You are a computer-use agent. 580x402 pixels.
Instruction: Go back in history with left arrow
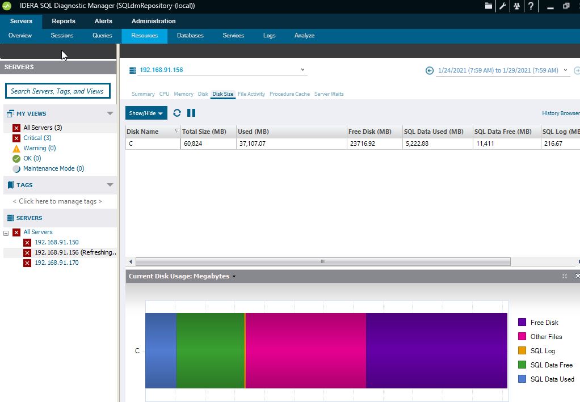pyautogui.click(x=430, y=70)
